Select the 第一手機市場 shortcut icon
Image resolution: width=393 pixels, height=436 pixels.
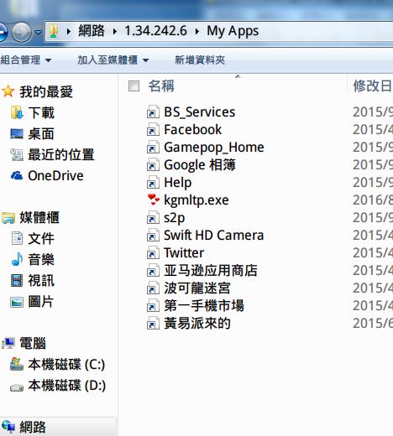[153, 306]
